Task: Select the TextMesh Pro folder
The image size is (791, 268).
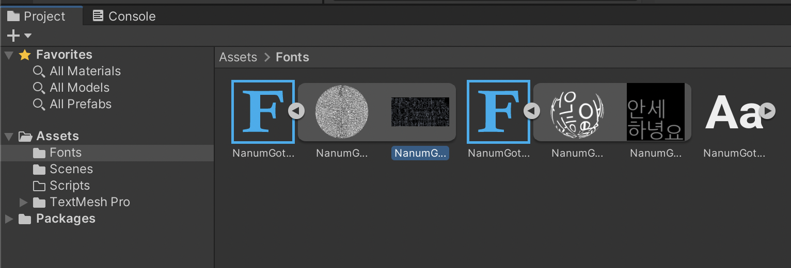Action: (90, 202)
